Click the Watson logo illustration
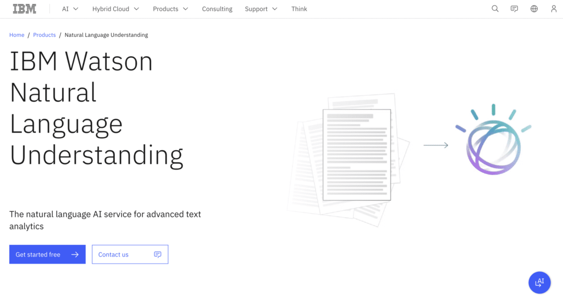The width and height of the screenshot is (563, 306). [x=493, y=139]
